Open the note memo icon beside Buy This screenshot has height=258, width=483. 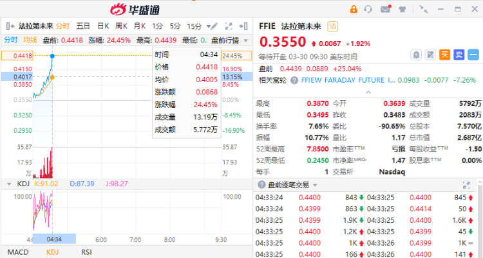tap(430, 55)
